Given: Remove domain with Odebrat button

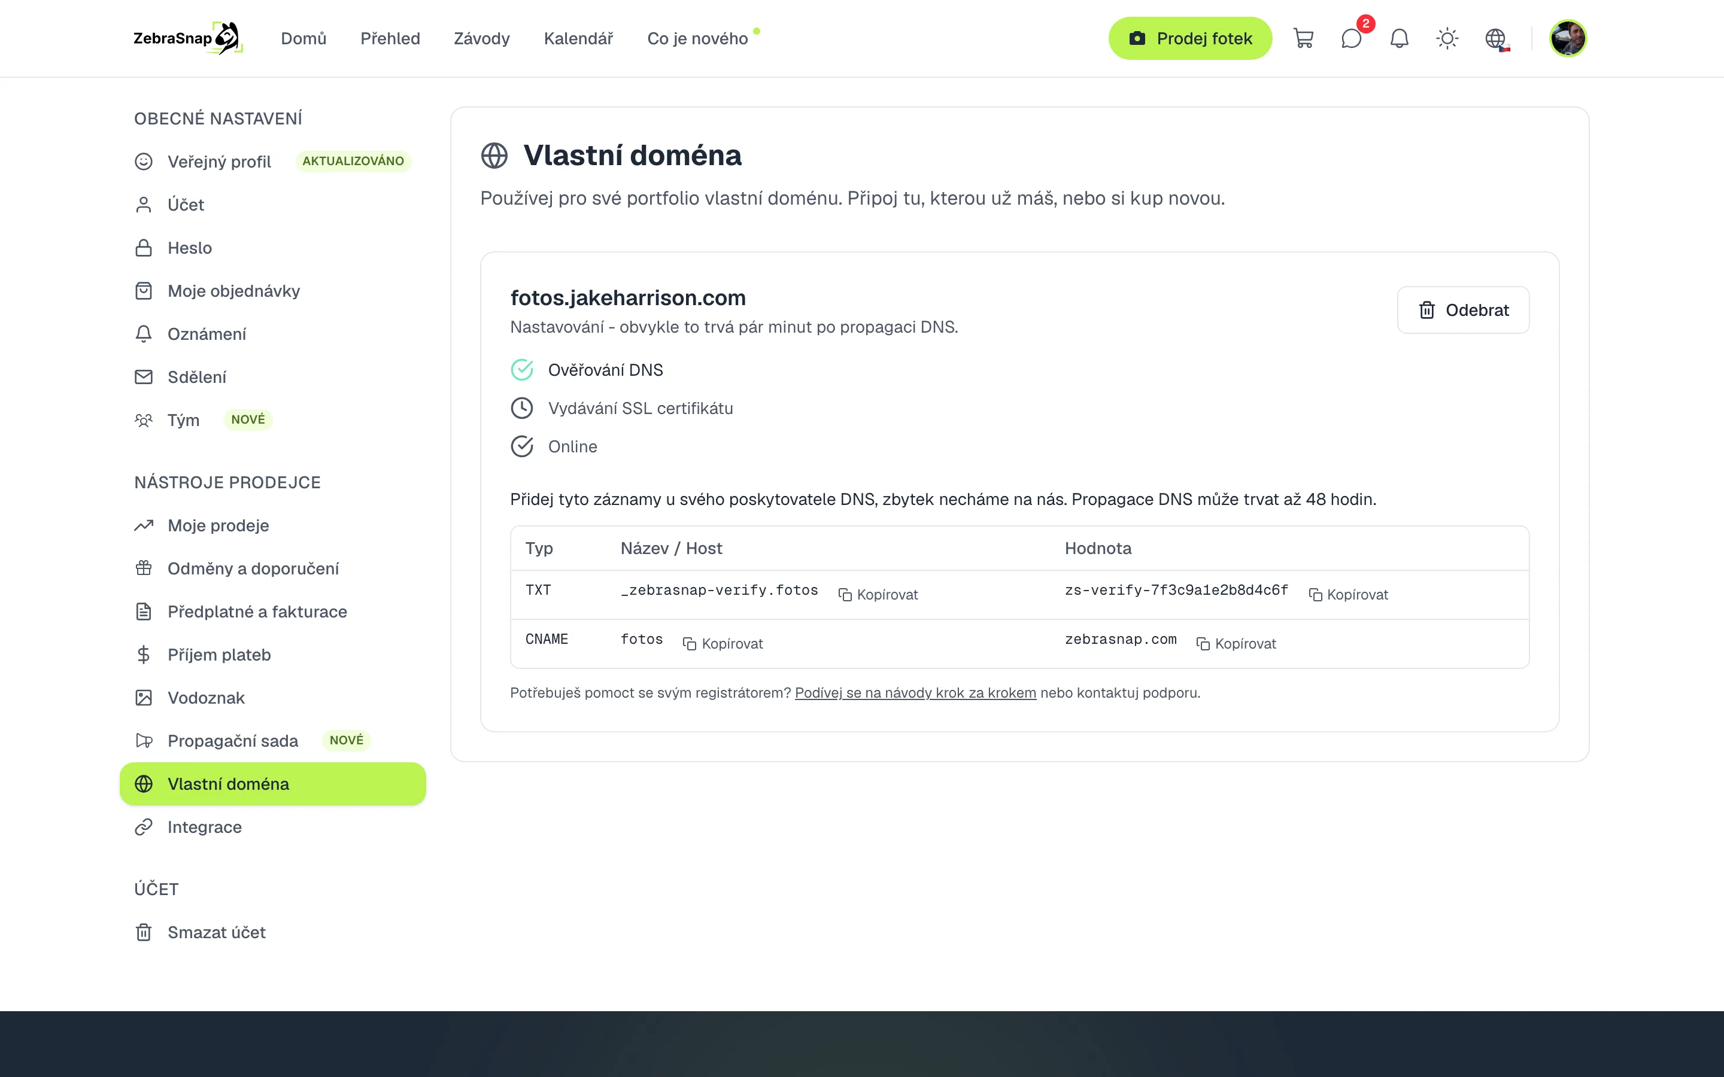Looking at the screenshot, I should tap(1462, 310).
